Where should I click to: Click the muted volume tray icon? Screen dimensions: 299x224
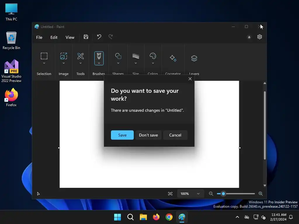[263, 217]
